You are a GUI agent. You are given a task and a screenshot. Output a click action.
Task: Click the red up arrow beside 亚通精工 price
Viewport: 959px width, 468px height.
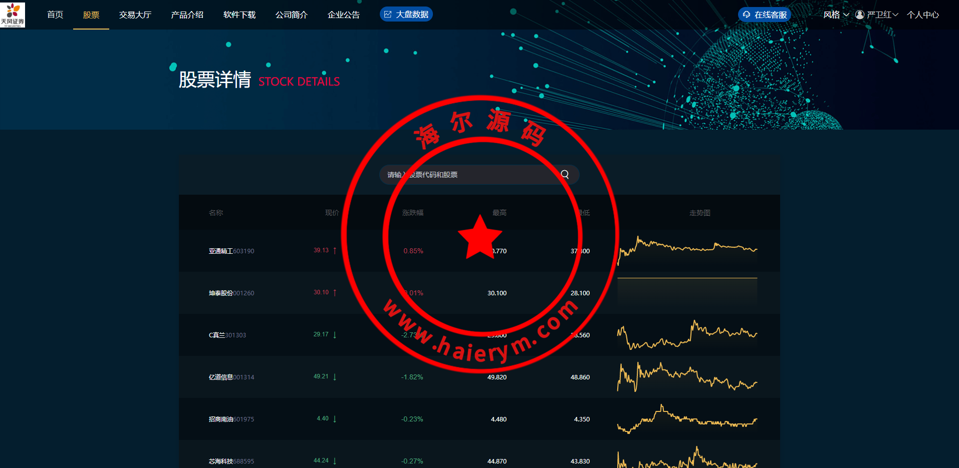[x=335, y=250]
